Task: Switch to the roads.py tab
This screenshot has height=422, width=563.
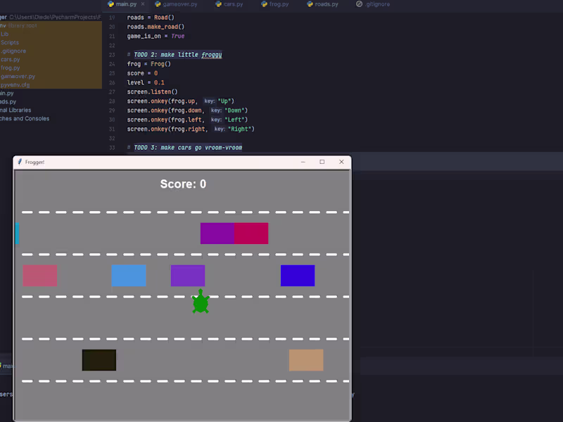Action: [x=325, y=4]
